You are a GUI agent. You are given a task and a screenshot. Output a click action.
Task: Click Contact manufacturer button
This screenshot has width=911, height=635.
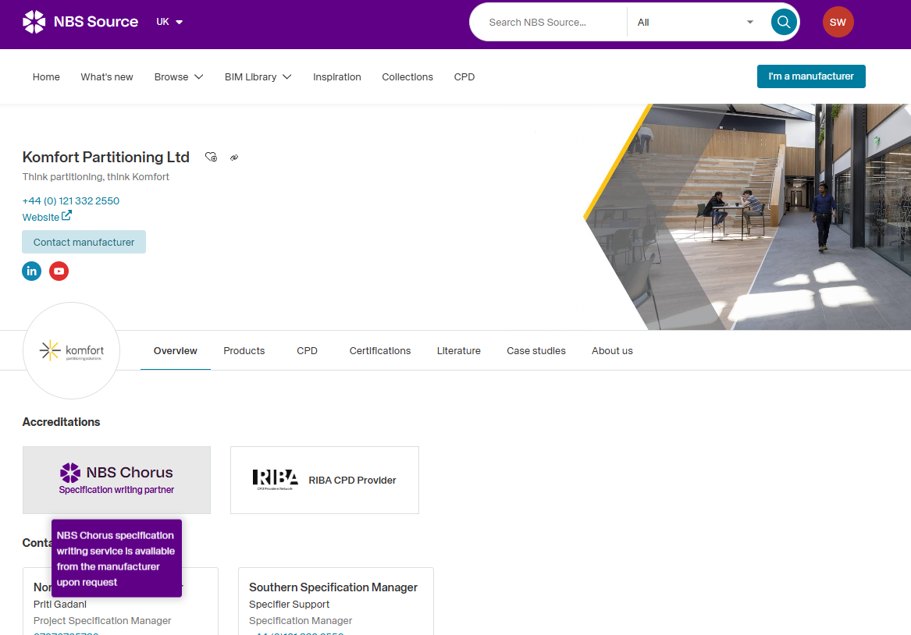click(x=84, y=242)
